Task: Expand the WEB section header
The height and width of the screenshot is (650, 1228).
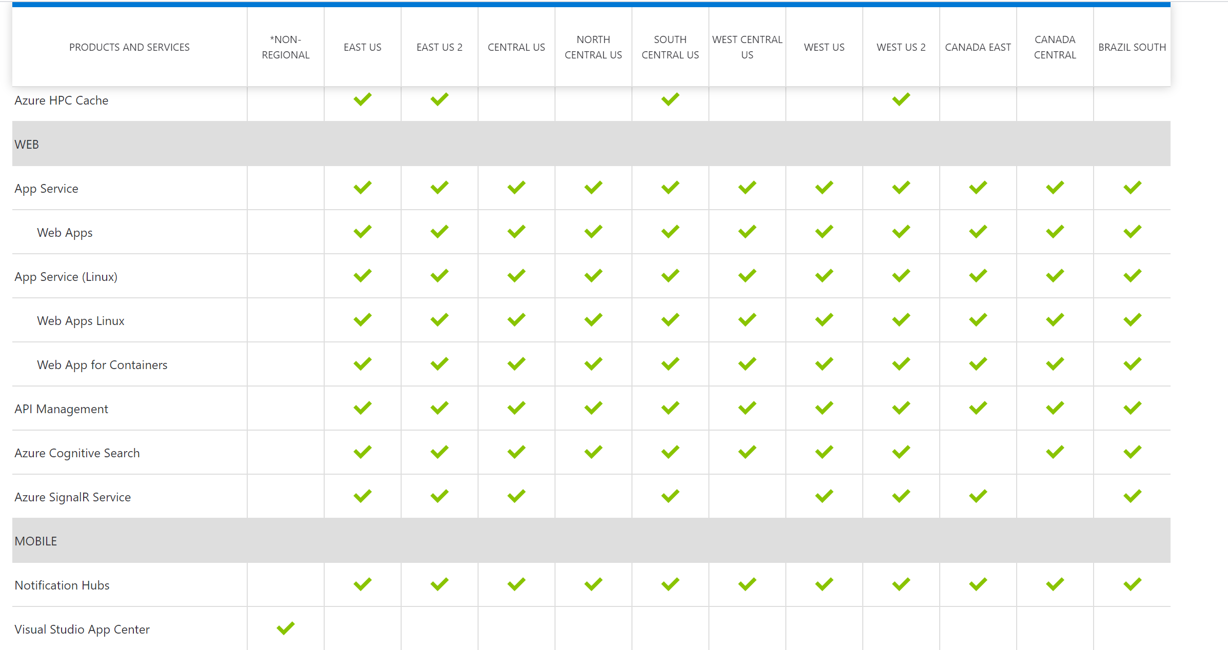Action: (x=27, y=144)
